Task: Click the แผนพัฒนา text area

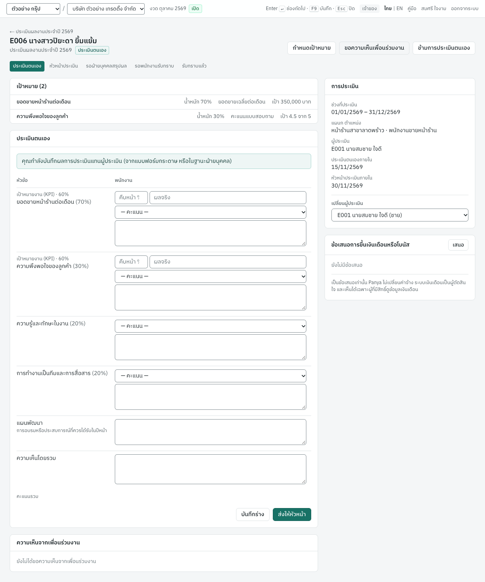Action: [211, 432]
